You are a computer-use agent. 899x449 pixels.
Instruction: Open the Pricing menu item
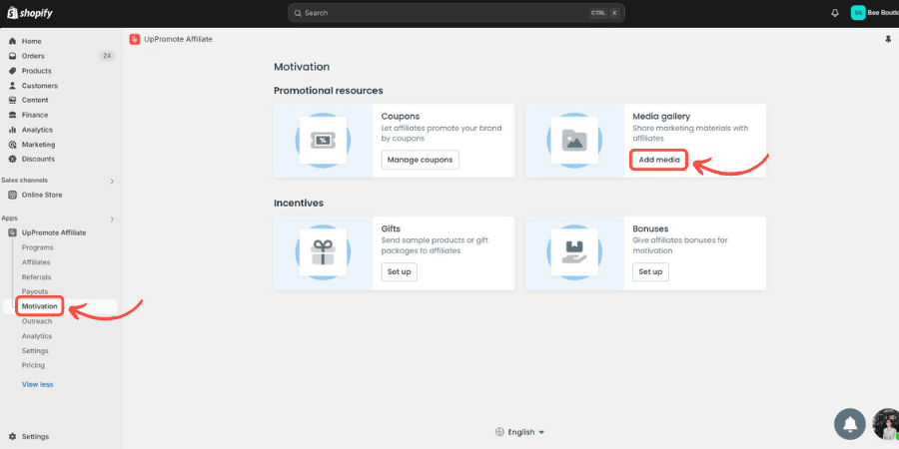(33, 365)
